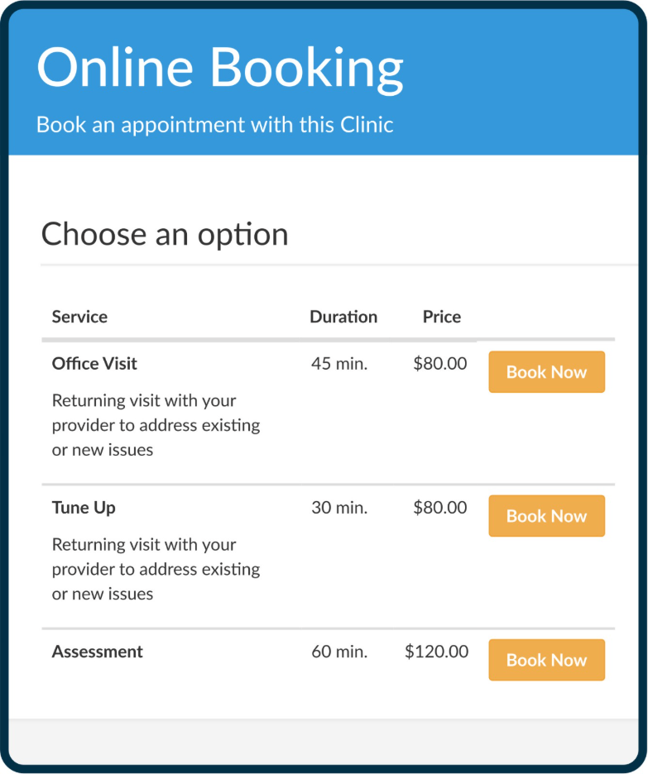Image resolution: width=648 pixels, height=774 pixels.
Task: Click the 30 min. duration for Tune Up
Action: (338, 508)
